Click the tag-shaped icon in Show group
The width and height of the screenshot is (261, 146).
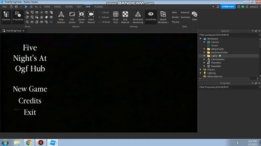(46, 17)
